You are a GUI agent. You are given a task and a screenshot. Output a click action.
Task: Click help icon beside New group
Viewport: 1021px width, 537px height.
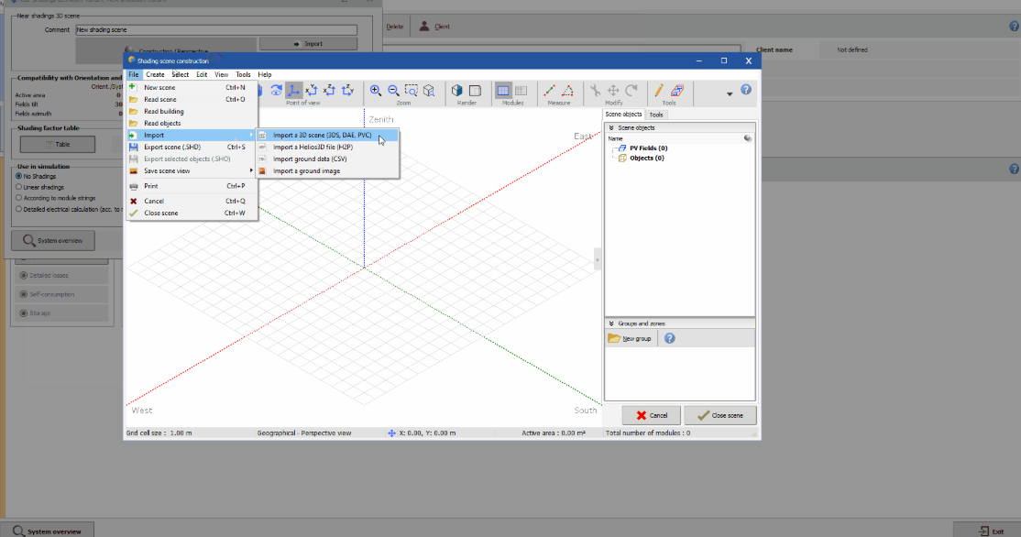[669, 338]
